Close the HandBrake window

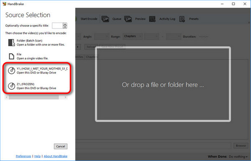click(x=245, y=4)
